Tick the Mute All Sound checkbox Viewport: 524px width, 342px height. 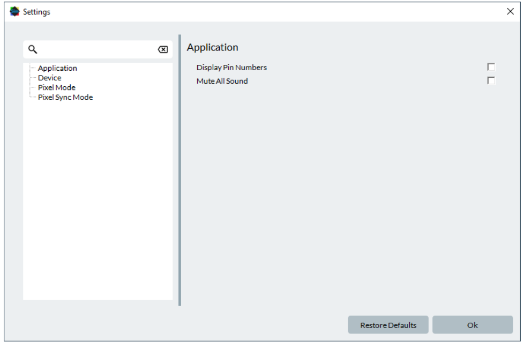coord(491,81)
